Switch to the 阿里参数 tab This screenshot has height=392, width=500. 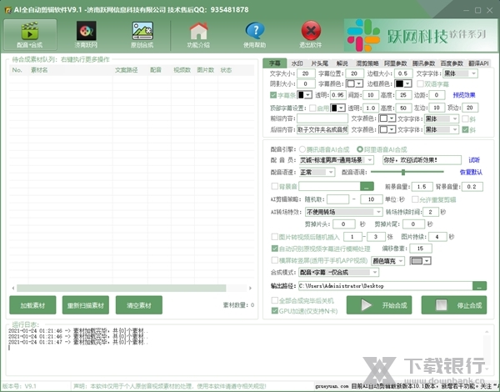[x=395, y=63]
